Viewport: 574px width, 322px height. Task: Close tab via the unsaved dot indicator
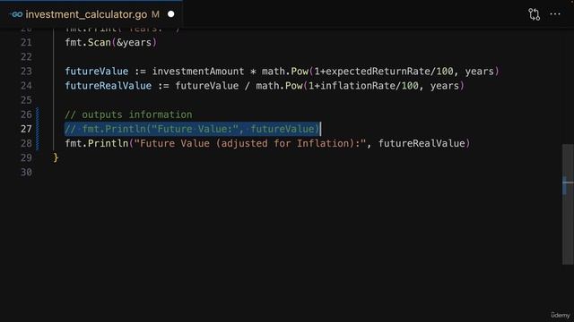coord(171,14)
